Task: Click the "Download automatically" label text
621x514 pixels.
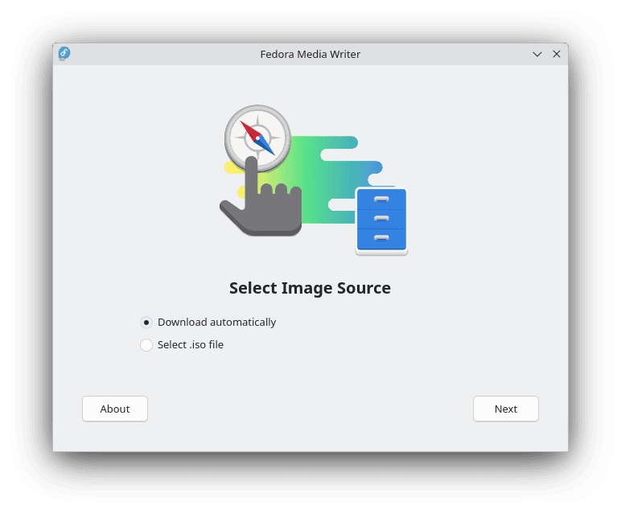Action: click(216, 323)
